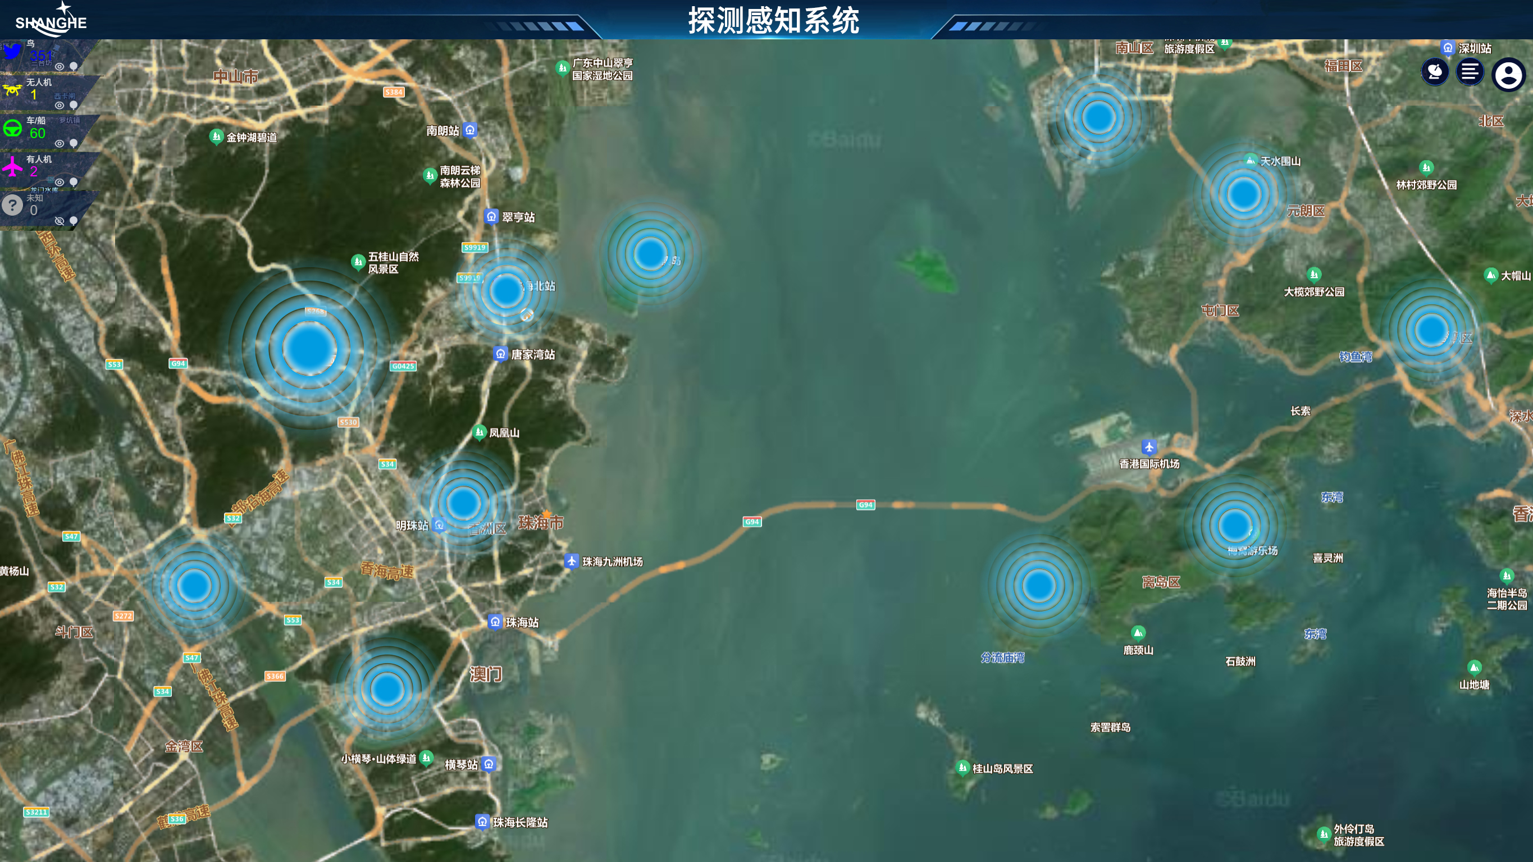Show hidden 未知 category with crossed eye
The height and width of the screenshot is (862, 1533).
60,221
